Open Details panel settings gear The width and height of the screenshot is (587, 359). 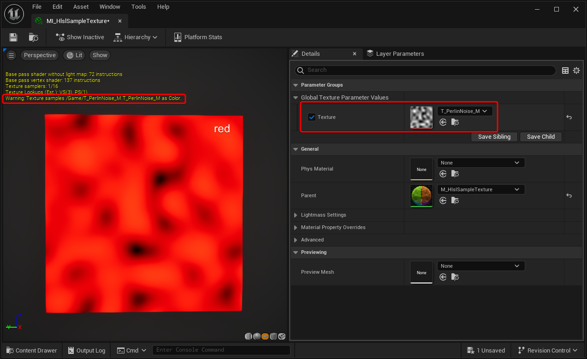click(x=576, y=71)
